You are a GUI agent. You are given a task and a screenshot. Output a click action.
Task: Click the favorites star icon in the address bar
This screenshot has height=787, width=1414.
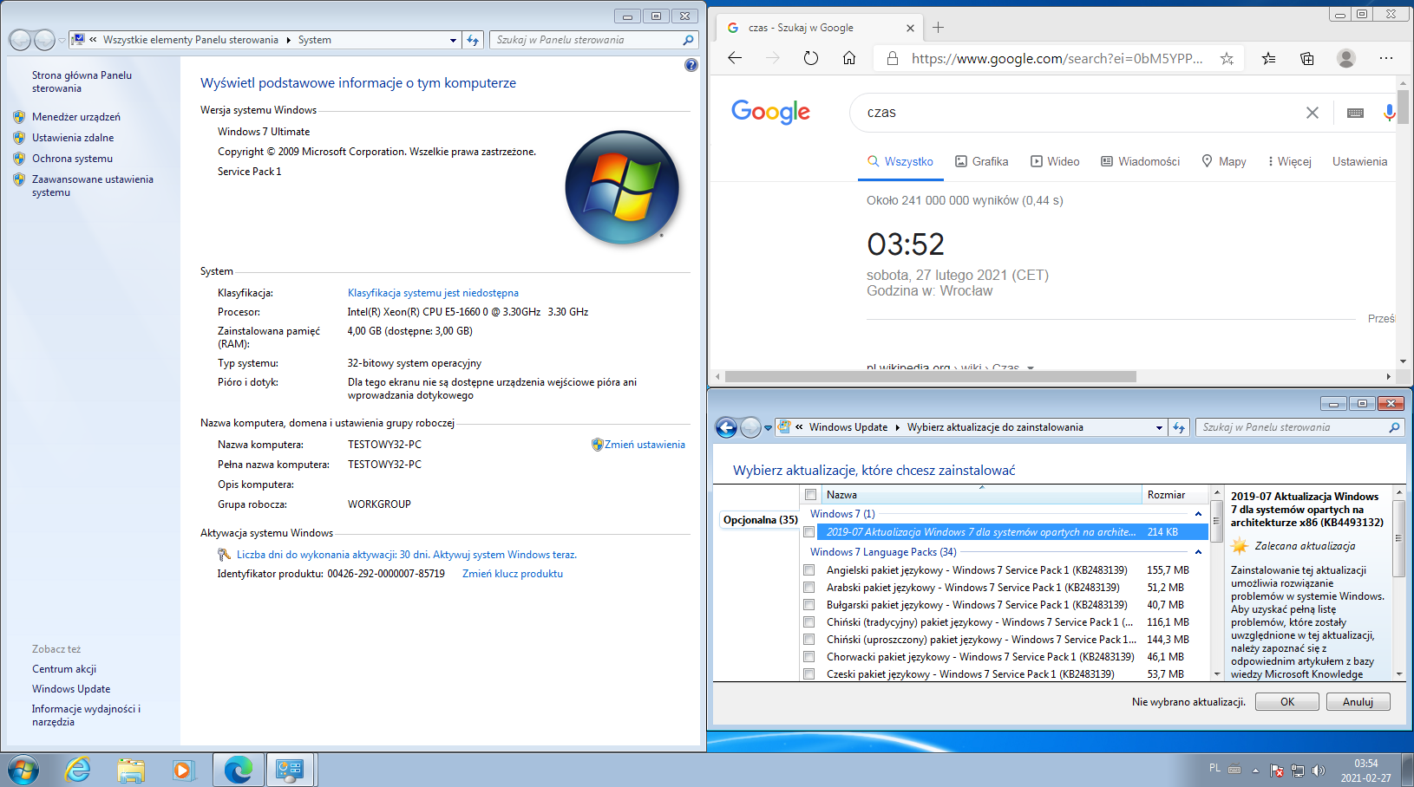[x=1227, y=58]
